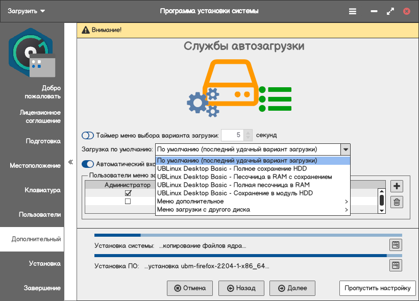Check the empty Administrator checkbox
Viewport: 419px width, 301px height.
128,202
